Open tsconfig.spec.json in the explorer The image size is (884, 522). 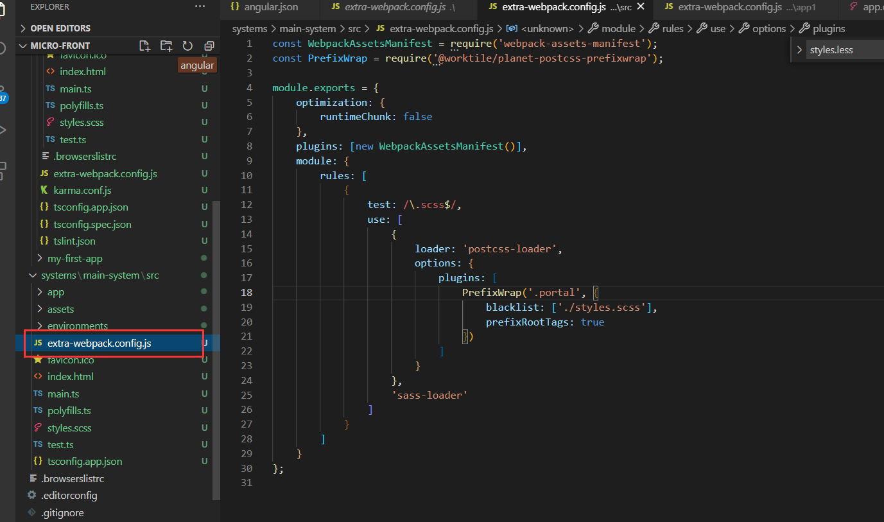[x=92, y=224]
